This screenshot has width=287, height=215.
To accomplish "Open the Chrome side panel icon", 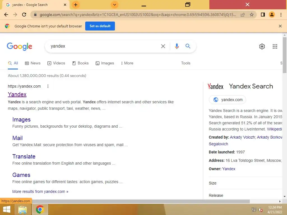I will pyautogui.click(x=263, y=15).
